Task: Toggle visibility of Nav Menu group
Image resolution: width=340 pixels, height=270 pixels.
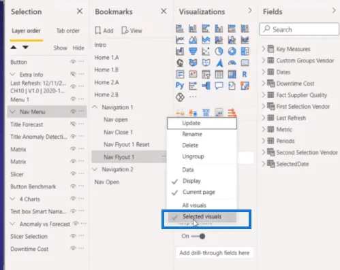Action: tap(73, 112)
